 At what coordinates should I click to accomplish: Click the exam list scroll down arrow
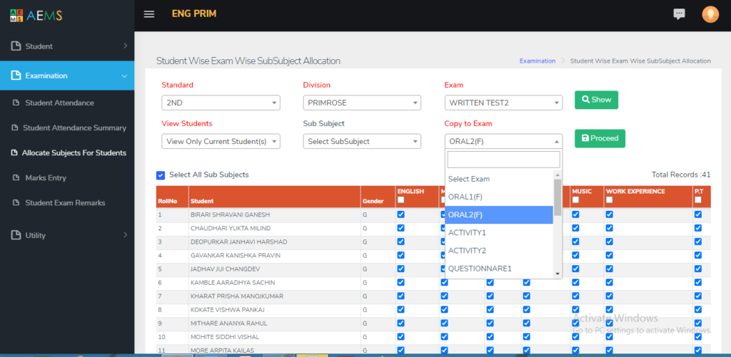pyautogui.click(x=557, y=274)
